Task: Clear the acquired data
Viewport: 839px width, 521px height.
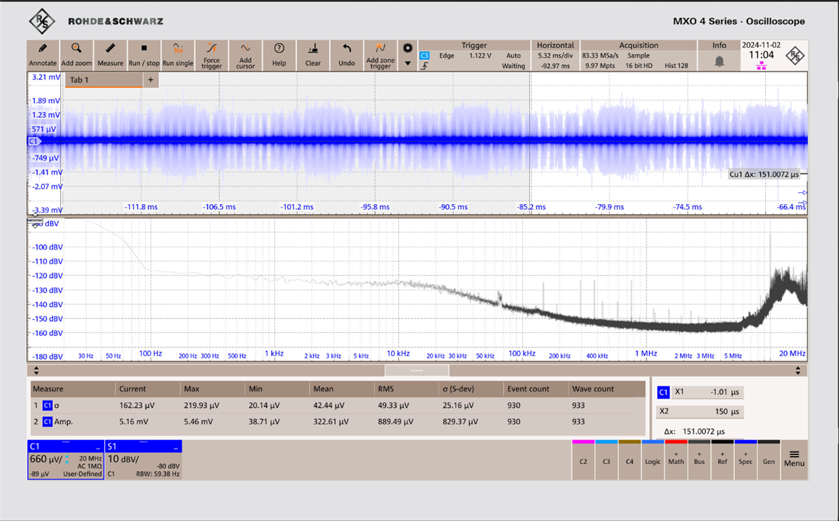Action: (x=313, y=55)
